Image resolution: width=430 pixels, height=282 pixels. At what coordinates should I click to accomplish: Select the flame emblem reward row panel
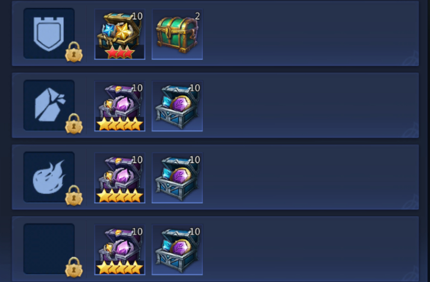[215, 177]
